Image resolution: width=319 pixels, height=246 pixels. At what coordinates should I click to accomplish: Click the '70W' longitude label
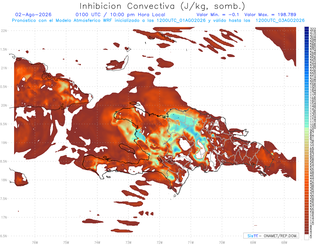[222, 243]
